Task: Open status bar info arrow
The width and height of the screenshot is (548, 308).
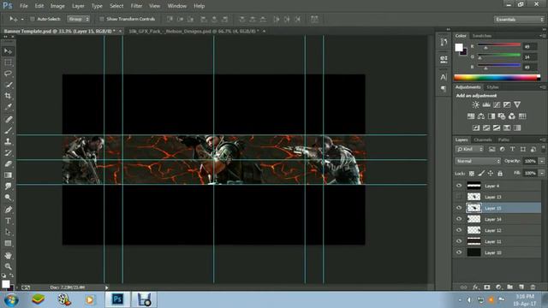Action: click(x=107, y=287)
